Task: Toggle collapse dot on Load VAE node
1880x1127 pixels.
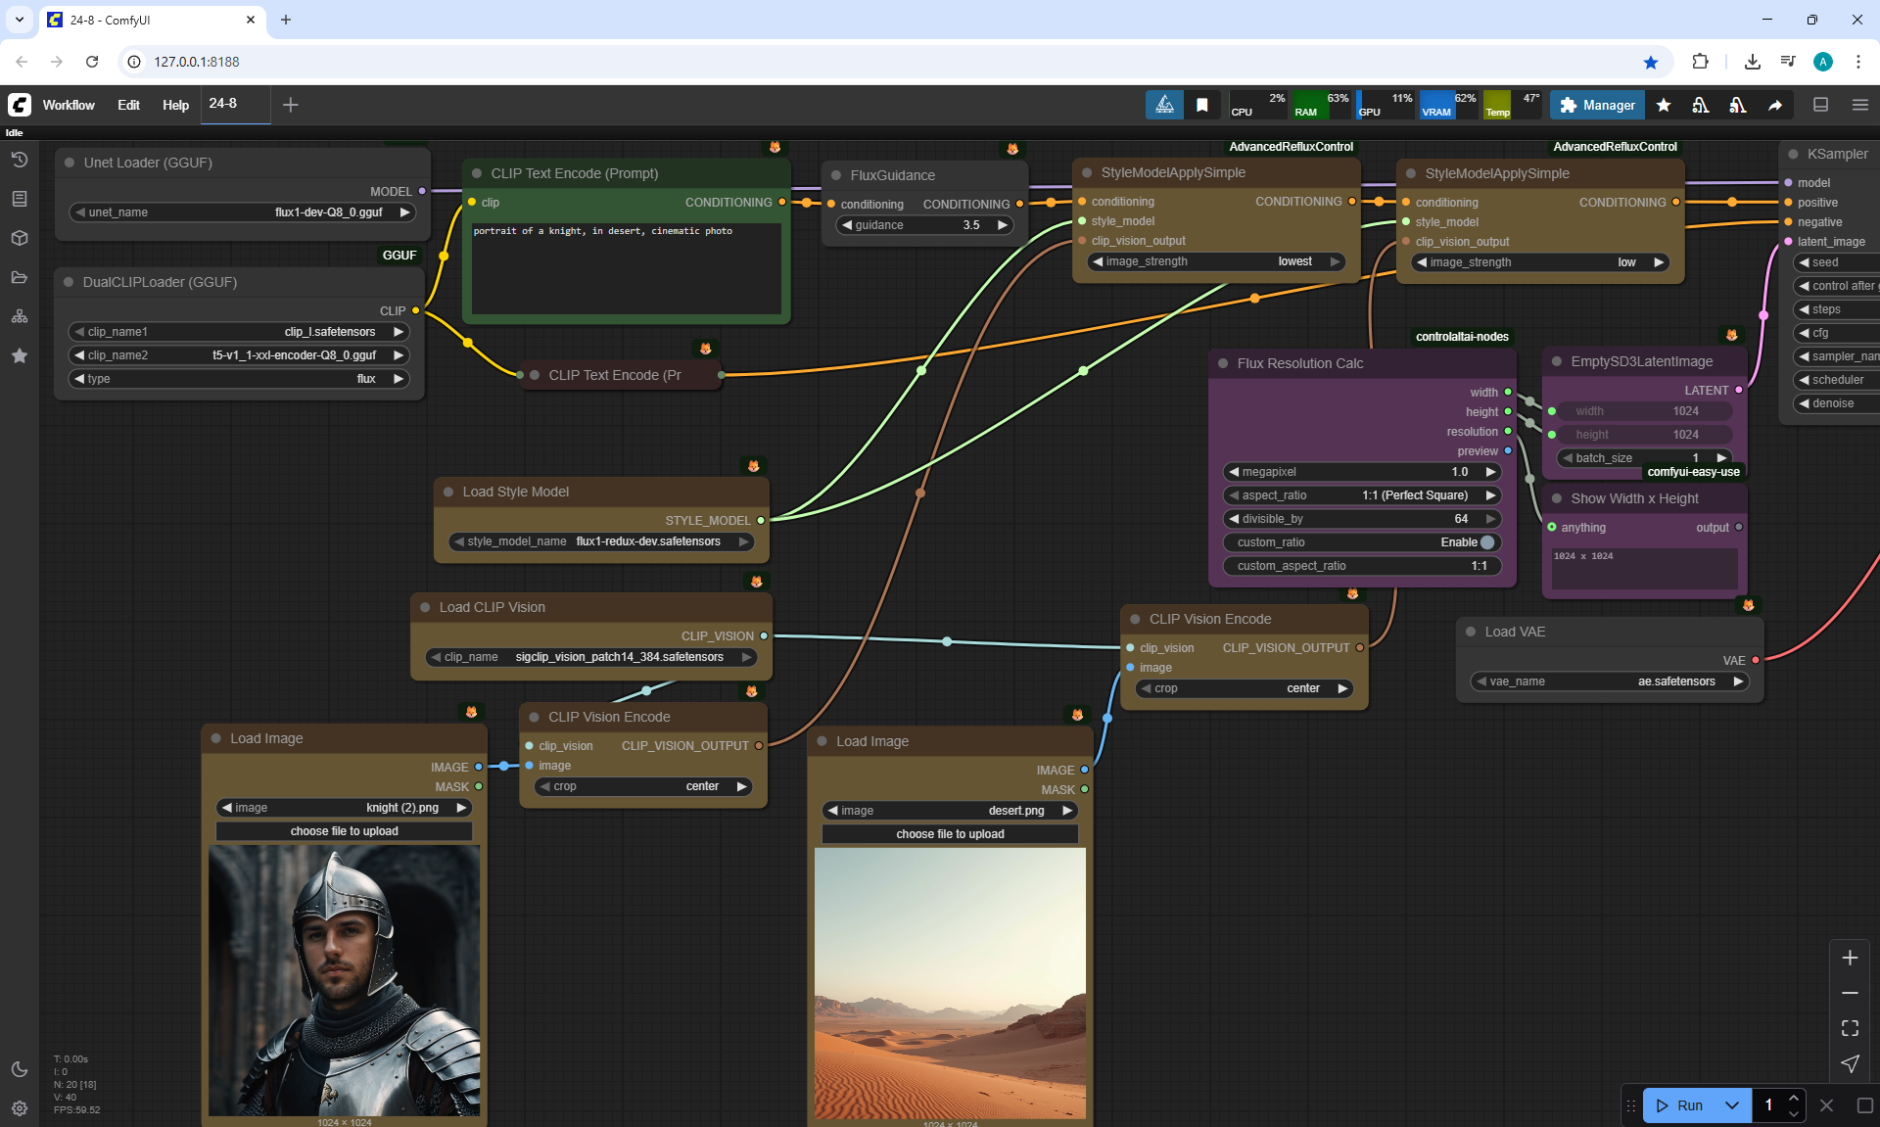Action: [1471, 632]
